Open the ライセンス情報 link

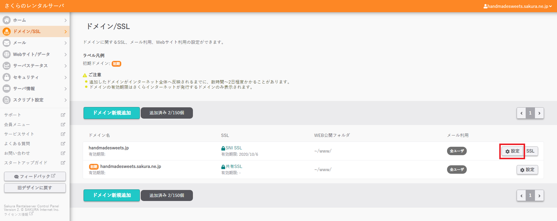(x=16, y=214)
